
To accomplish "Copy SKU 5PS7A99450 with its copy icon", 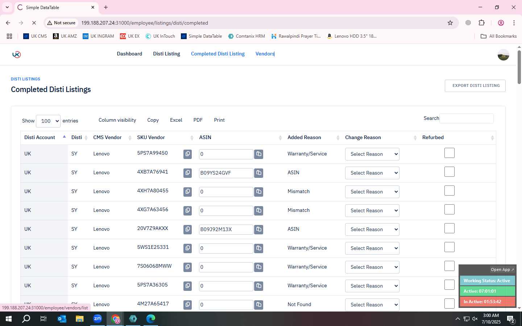I will 187,154.
